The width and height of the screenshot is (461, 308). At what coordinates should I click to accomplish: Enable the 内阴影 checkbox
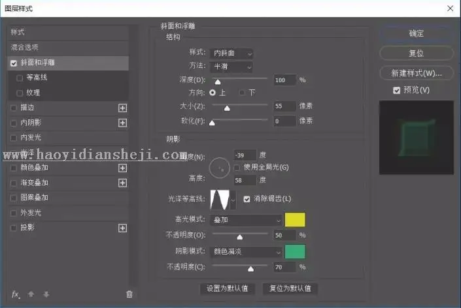[14, 123]
